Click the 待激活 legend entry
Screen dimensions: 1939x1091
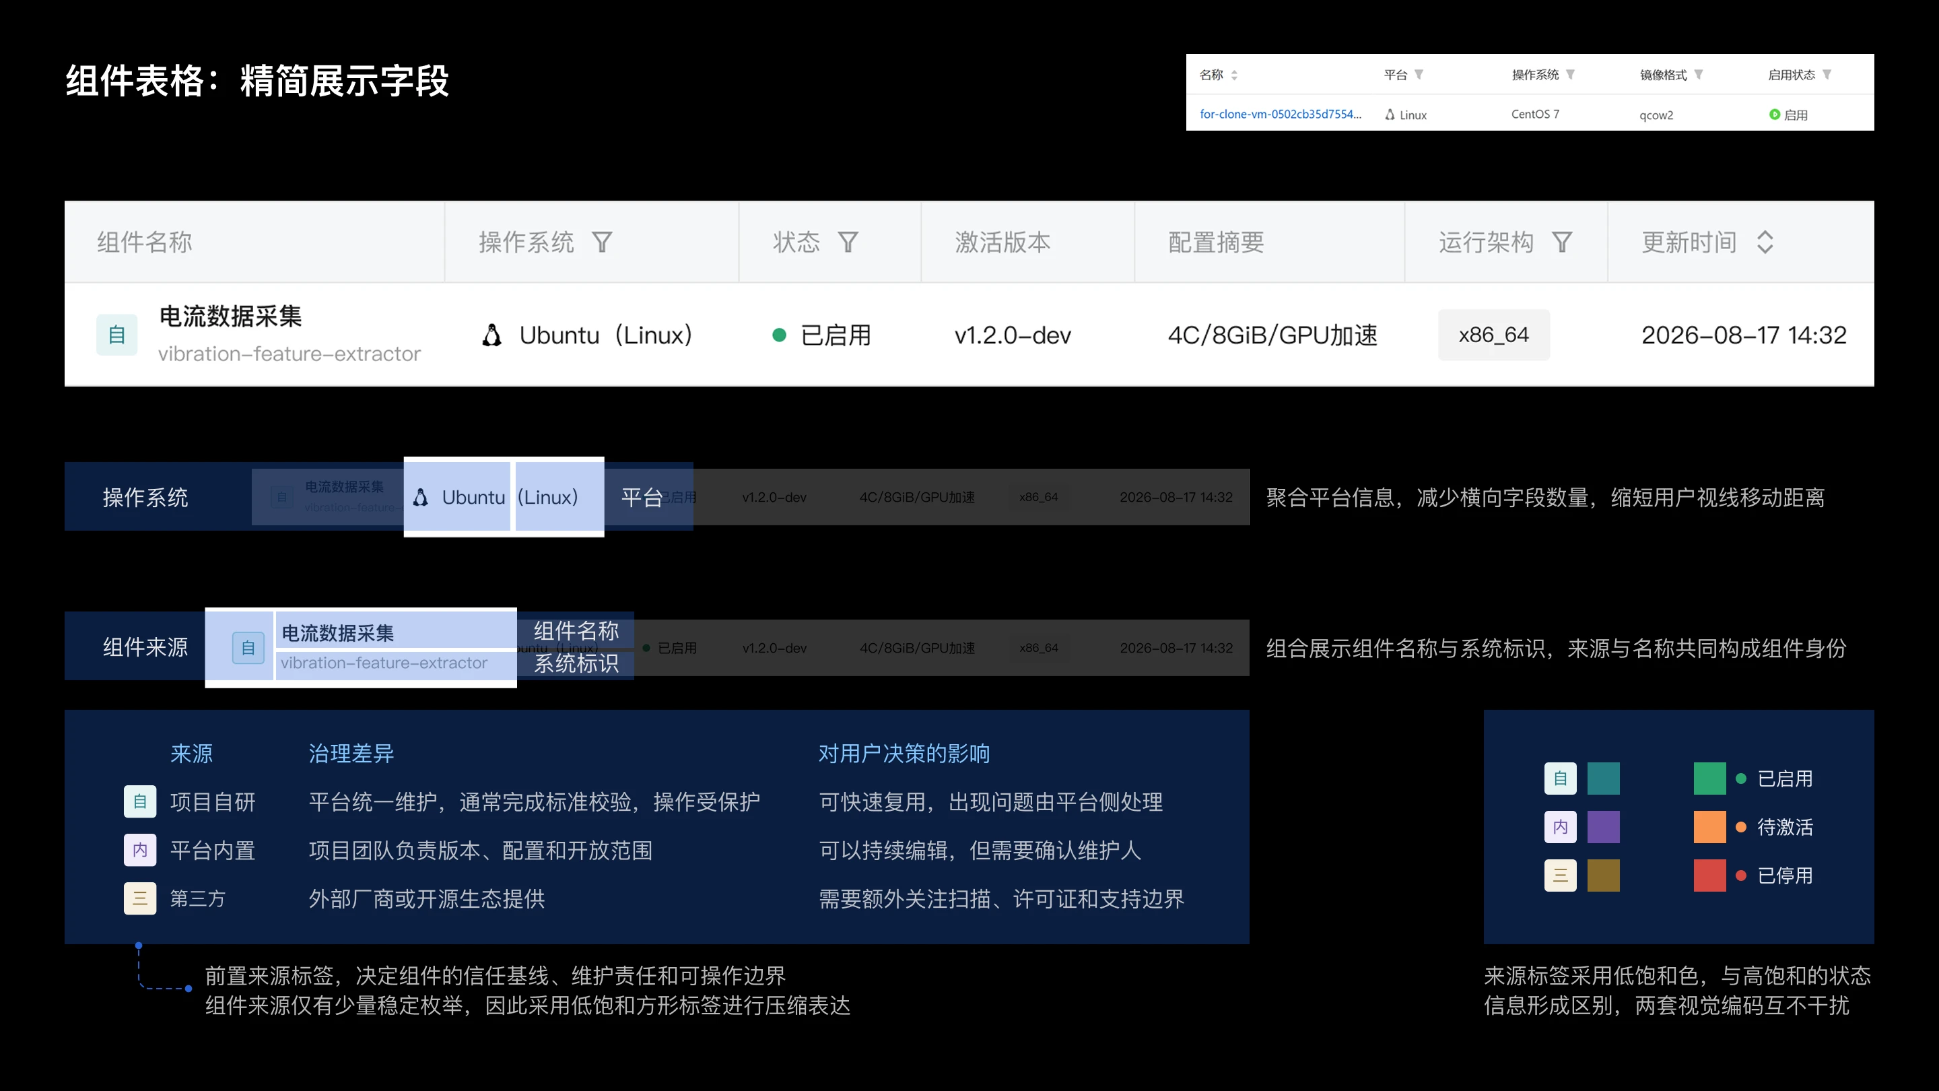1774,827
